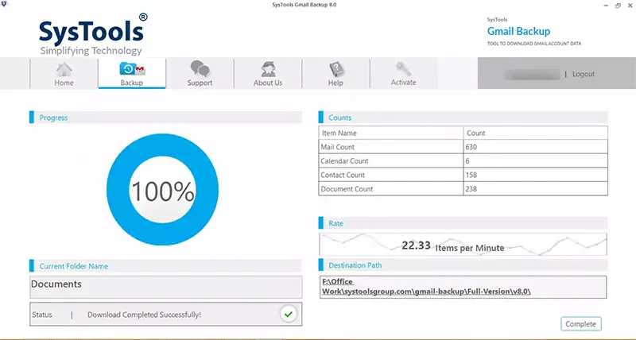Click the Current Folder Name header

click(165, 266)
